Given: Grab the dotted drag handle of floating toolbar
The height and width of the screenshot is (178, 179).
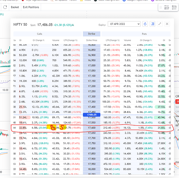Looking at the screenshot, I should (x=161, y=7).
